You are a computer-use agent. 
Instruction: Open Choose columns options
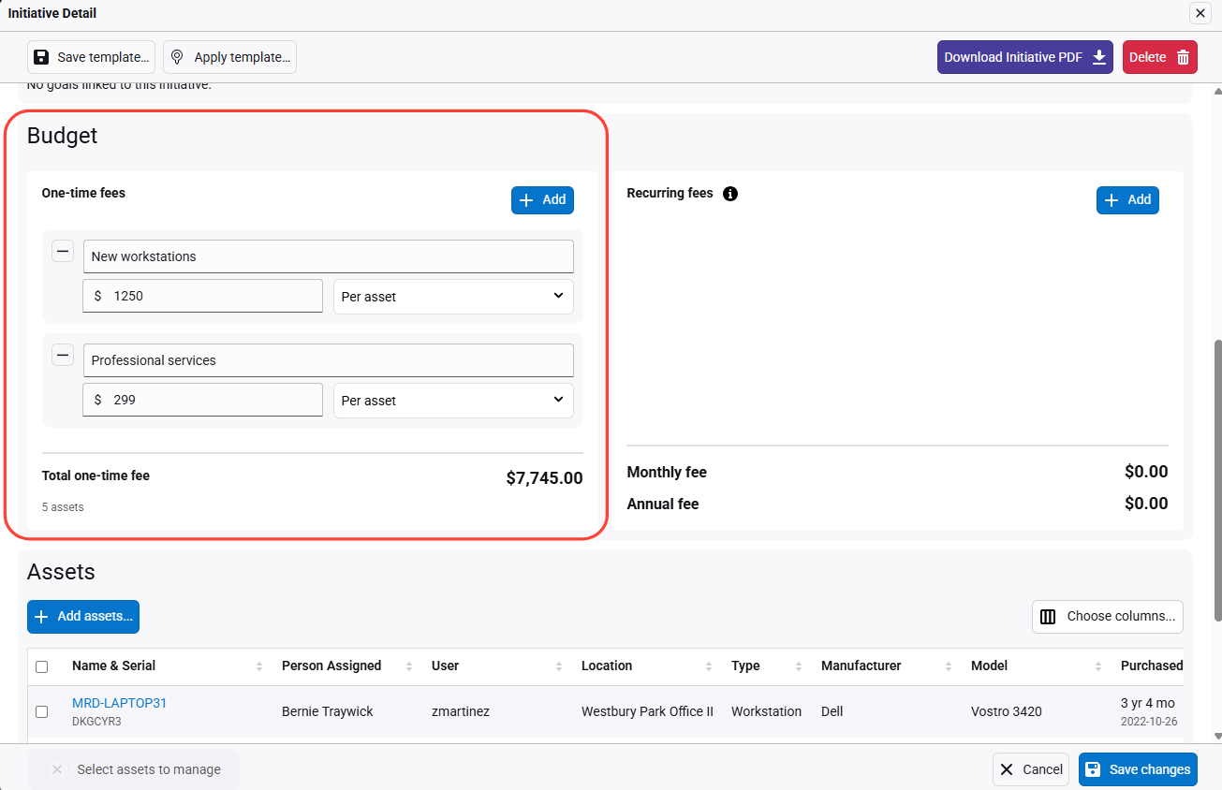1108,616
